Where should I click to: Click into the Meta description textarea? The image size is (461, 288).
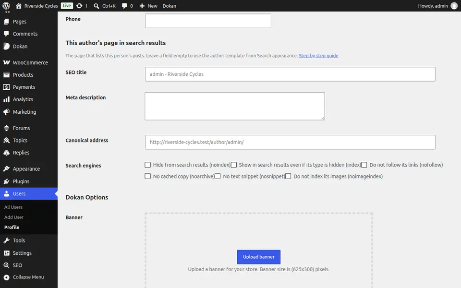[x=235, y=106]
